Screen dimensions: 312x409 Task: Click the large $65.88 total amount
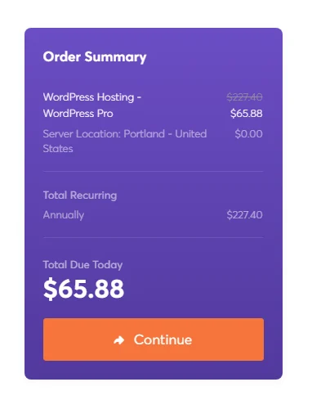(x=83, y=289)
